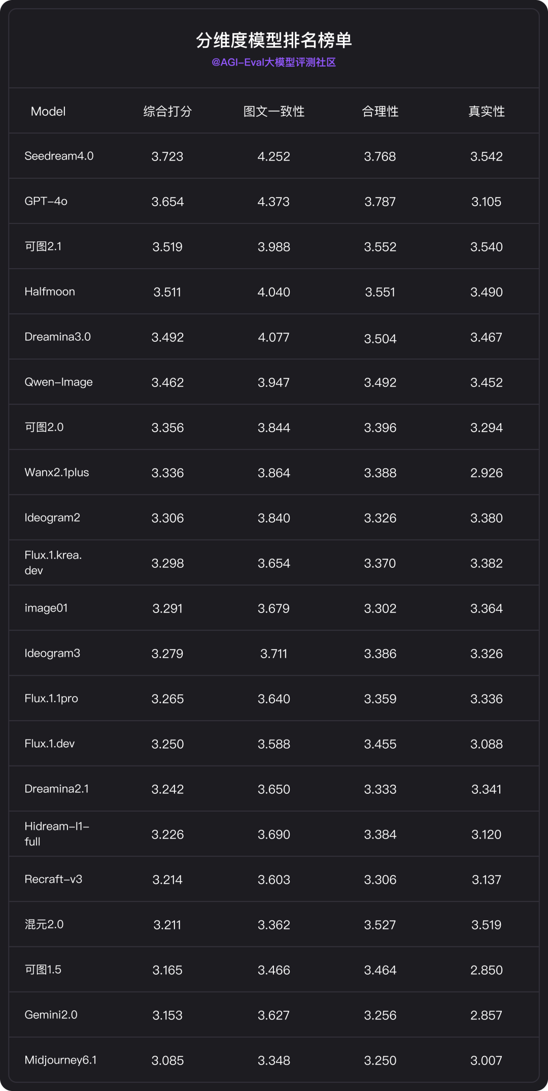Click Seedream4.0's 综合打分 value 3.723
This screenshot has height=1091, width=548.
(167, 156)
